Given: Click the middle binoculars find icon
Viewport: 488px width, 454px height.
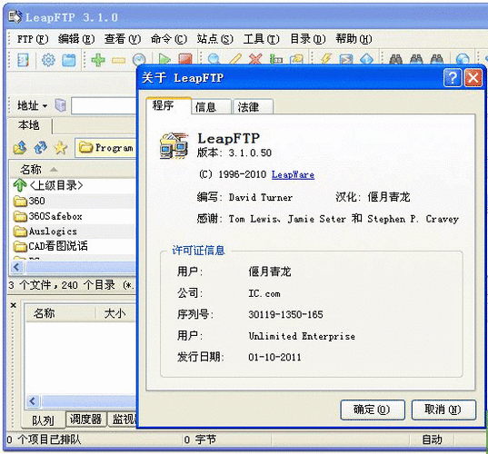Looking at the screenshot, I should click(416, 58).
